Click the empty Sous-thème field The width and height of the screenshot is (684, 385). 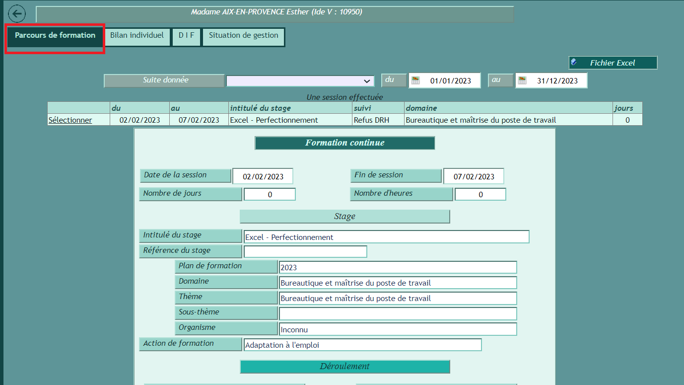click(398, 314)
